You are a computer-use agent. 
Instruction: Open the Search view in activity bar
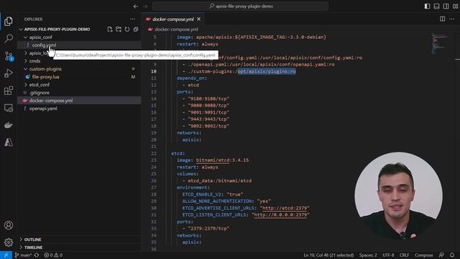click(x=9, y=38)
